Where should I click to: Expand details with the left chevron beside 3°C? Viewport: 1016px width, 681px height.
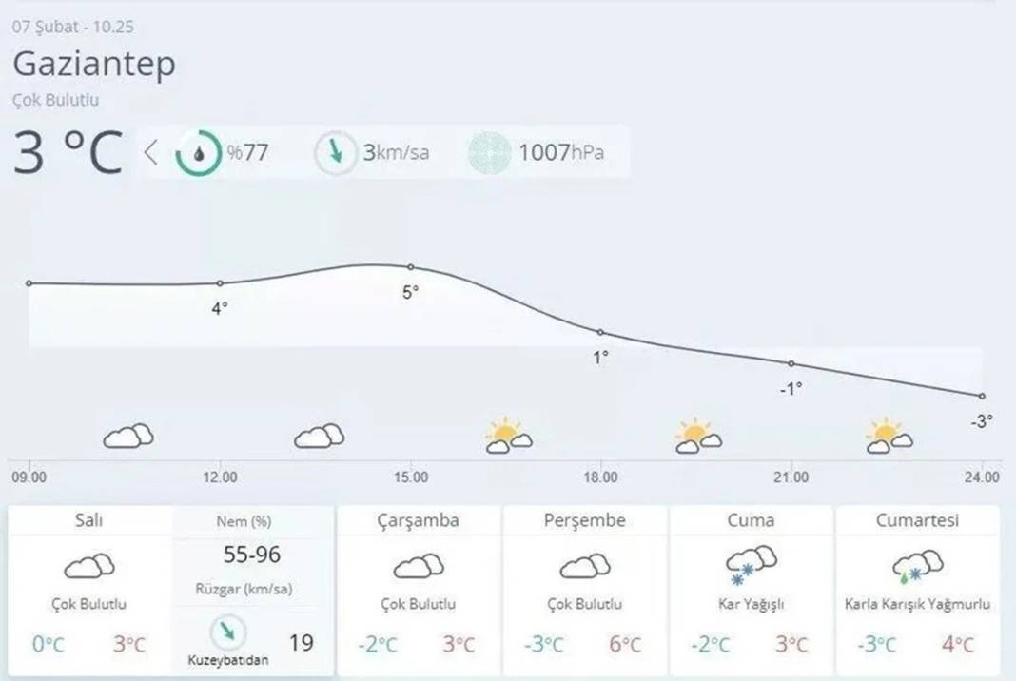tap(149, 151)
